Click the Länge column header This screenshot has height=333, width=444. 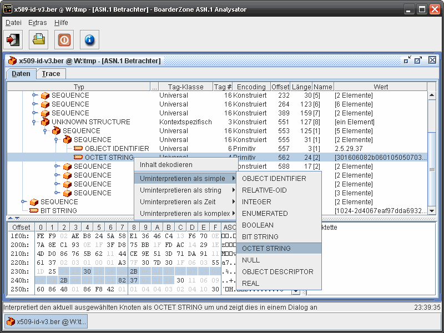tap(301, 87)
